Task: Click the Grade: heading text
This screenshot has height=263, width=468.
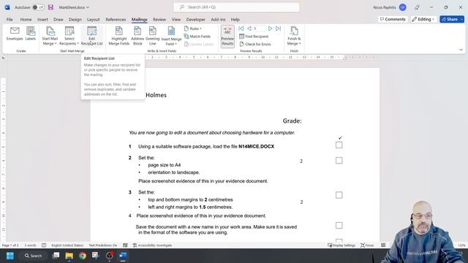Action: [292, 121]
